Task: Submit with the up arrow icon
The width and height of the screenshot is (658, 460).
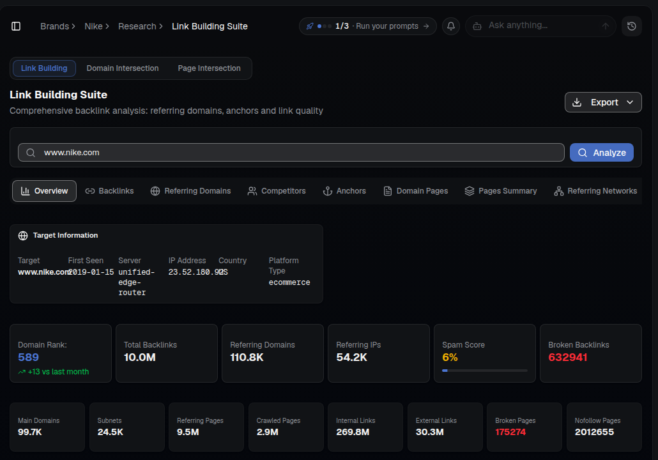Action: pyautogui.click(x=605, y=26)
